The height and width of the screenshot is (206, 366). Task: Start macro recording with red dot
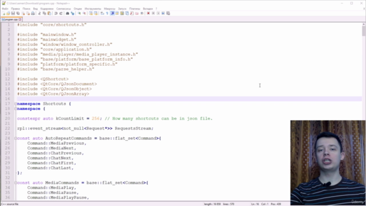click(148, 13)
